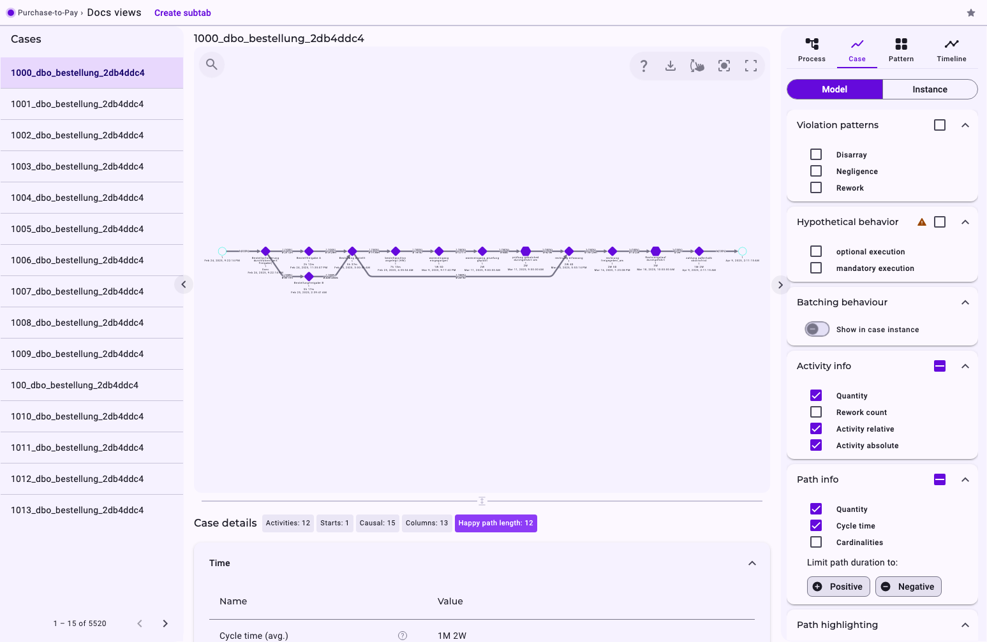This screenshot has height=642, width=987.
Task: Collapse the right settings panel arrow
Action: click(x=780, y=285)
